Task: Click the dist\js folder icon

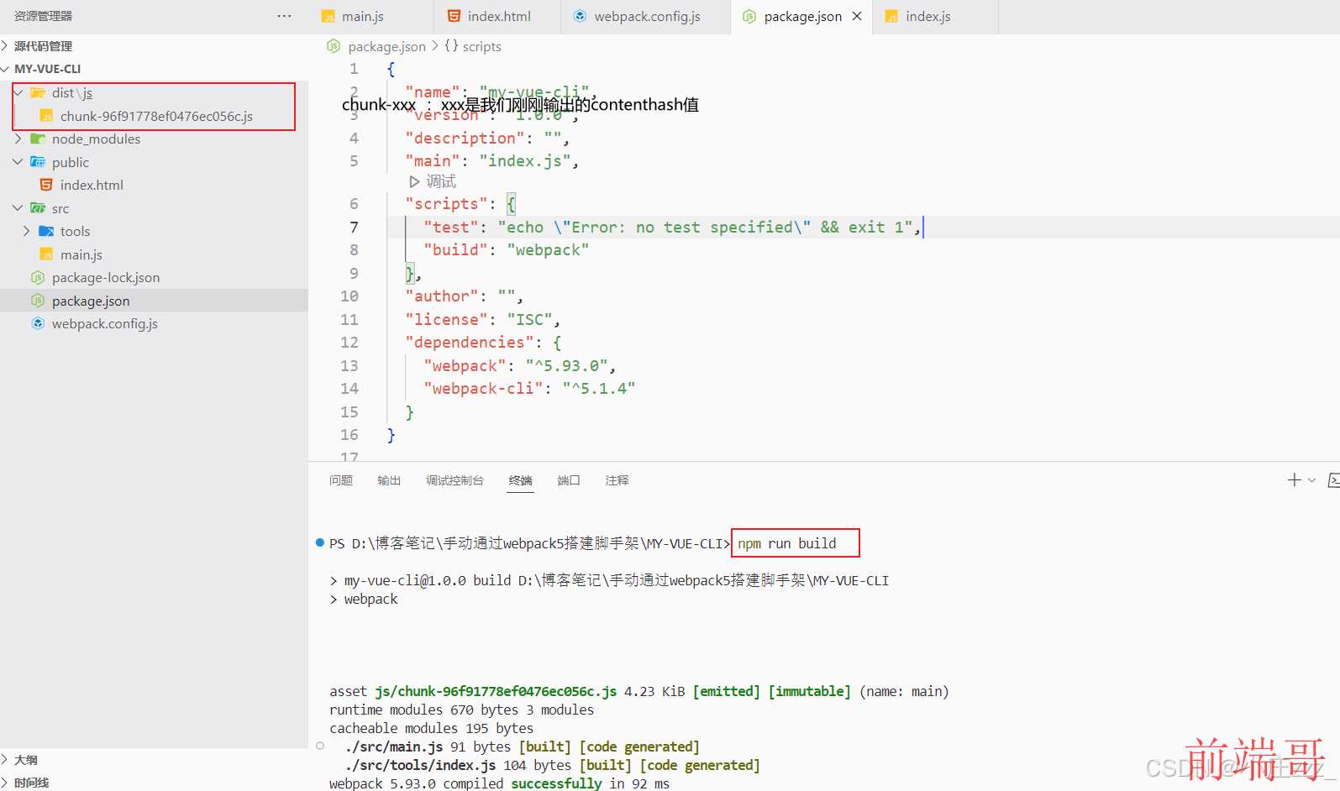Action: click(x=38, y=92)
